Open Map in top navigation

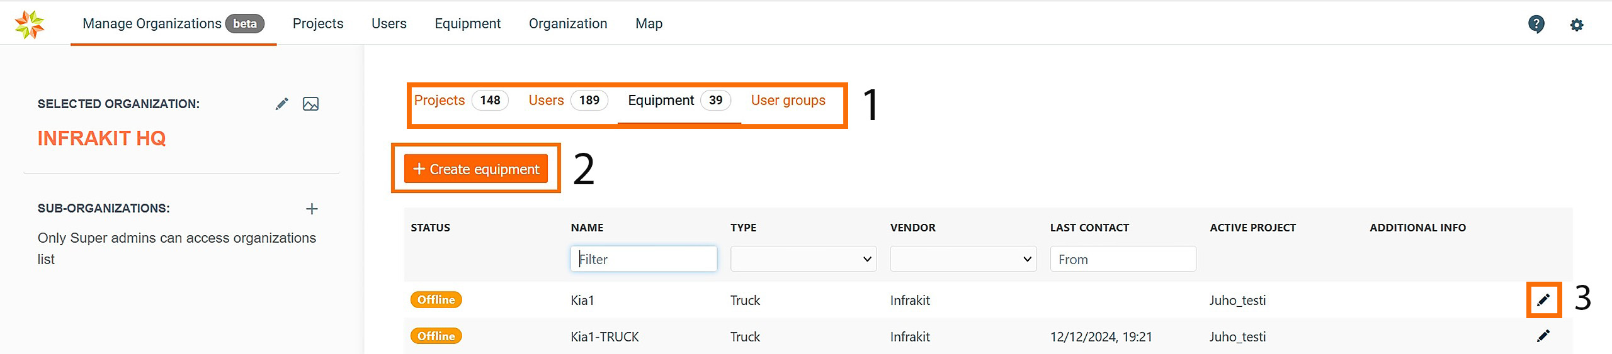(x=649, y=24)
